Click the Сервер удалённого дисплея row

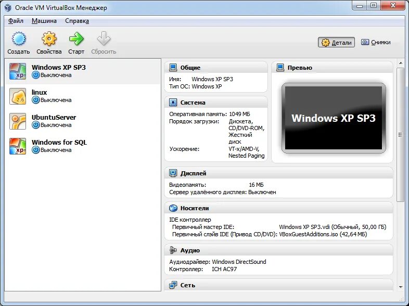coord(223,192)
